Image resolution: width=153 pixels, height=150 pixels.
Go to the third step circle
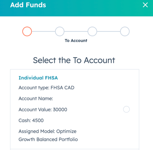(92, 31)
